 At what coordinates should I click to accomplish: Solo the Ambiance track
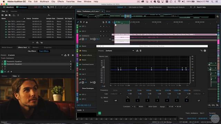pos(104,36)
